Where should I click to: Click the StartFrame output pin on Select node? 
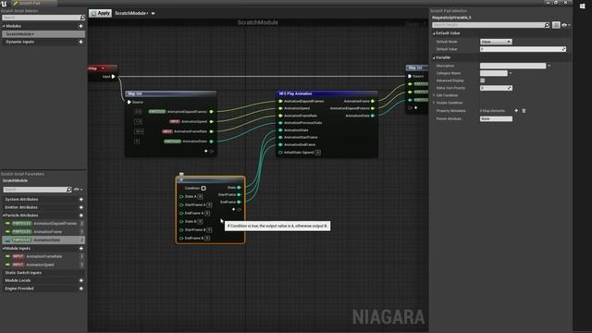pos(239,195)
